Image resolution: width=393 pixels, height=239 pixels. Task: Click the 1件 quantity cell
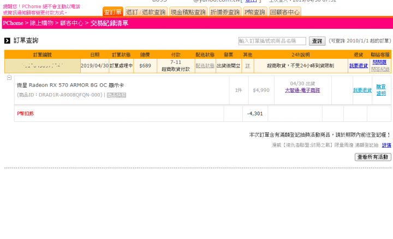pos(239,90)
